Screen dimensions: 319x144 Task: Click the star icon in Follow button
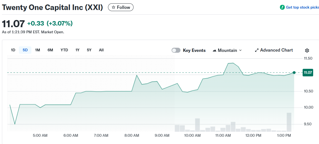(x=114, y=7)
